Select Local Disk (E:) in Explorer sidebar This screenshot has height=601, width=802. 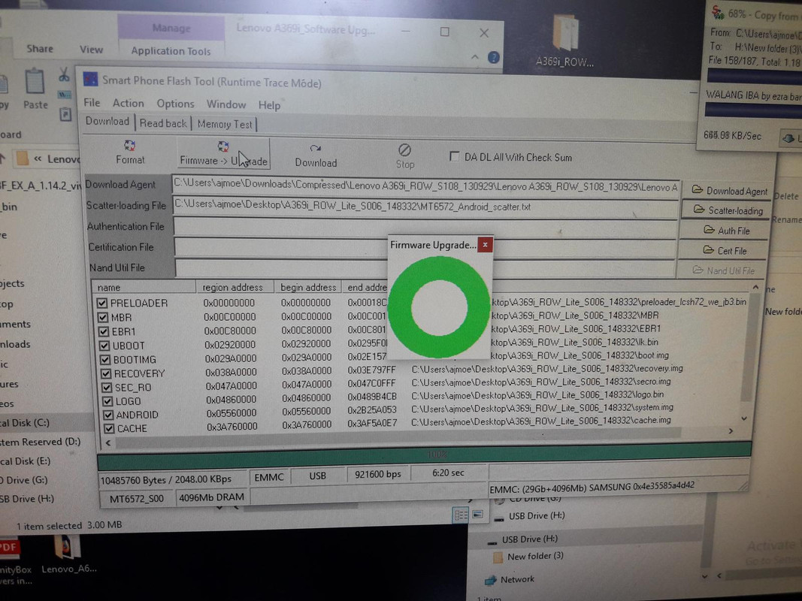pos(26,461)
